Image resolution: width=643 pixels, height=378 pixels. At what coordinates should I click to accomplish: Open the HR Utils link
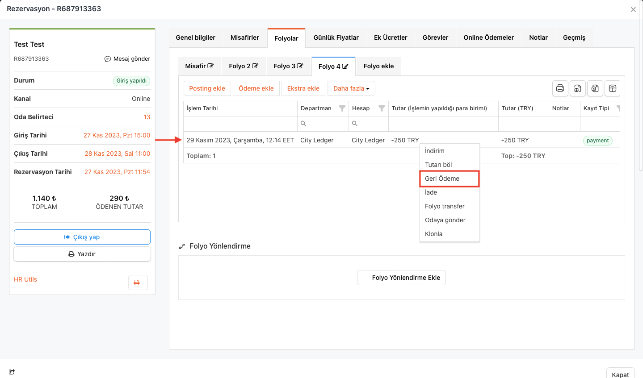pos(25,279)
